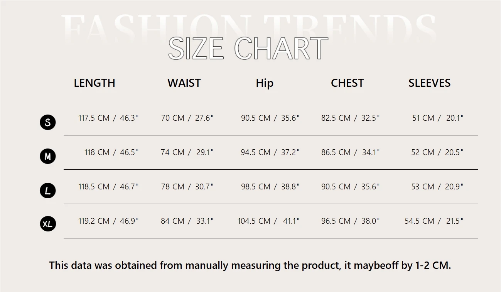The image size is (501, 292).
Task: Select the LENGTH column header
Action: tap(94, 83)
